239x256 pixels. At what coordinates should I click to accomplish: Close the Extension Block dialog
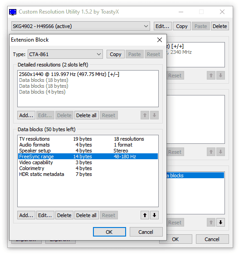coord(160,40)
